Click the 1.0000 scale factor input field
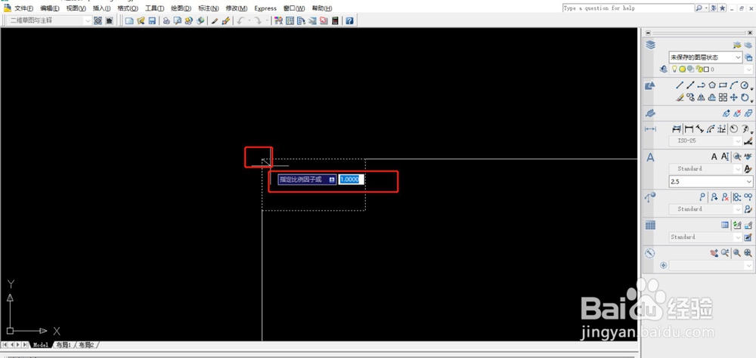This screenshot has width=756, height=358. (x=351, y=179)
